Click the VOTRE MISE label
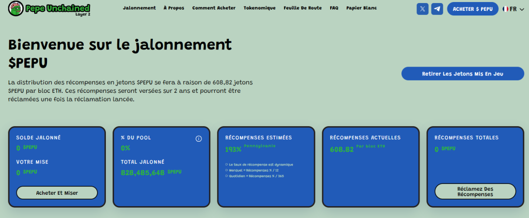 click(x=33, y=162)
